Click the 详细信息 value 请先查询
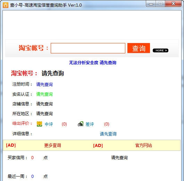The image size is (184, 181). point(108,134)
